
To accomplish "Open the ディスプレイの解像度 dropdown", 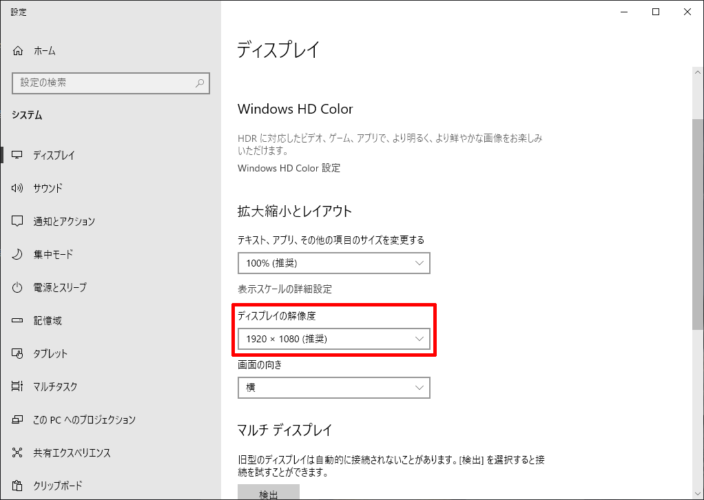I will tap(333, 338).
